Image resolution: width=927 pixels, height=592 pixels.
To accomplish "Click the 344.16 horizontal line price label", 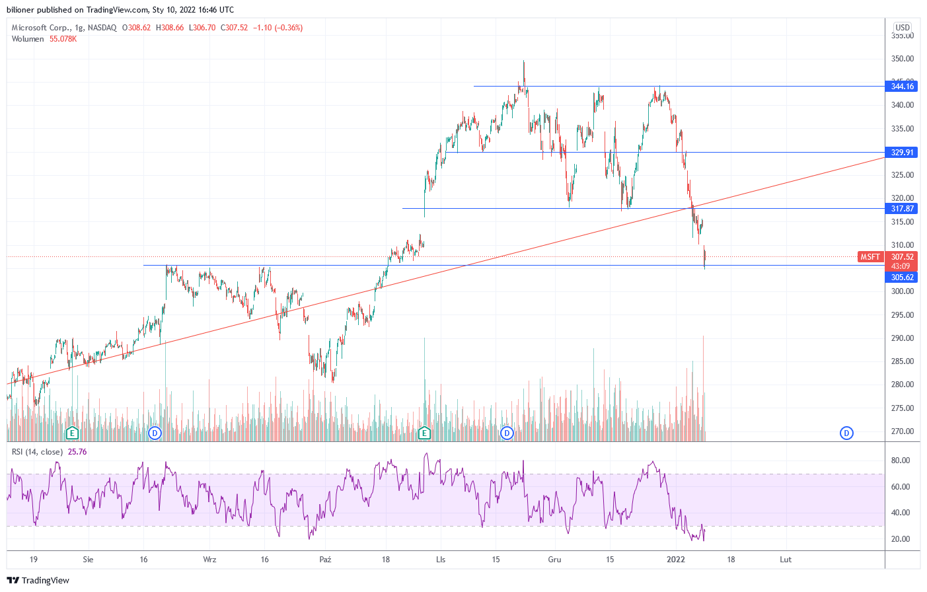I will [x=902, y=87].
